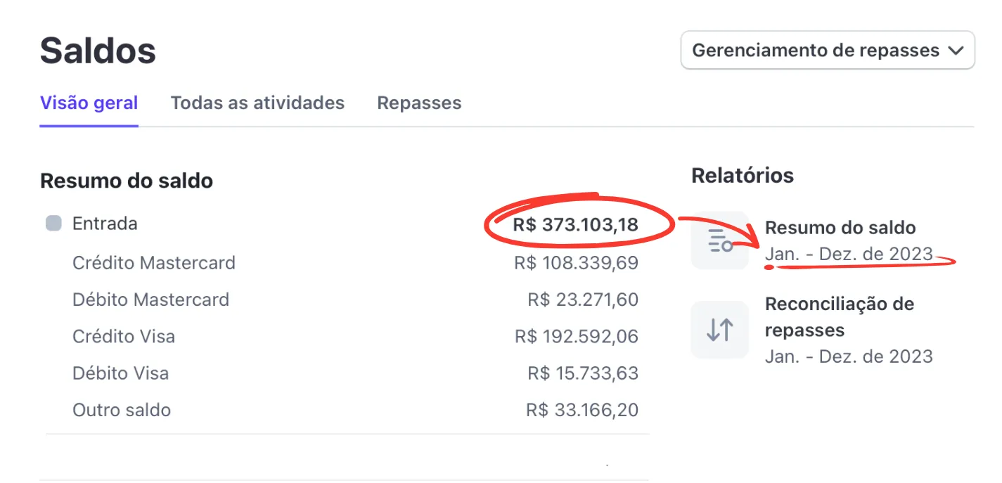Click the circled Entrada total R$ 373.103,18
This screenshot has height=483, width=1002.
(x=577, y=224)
